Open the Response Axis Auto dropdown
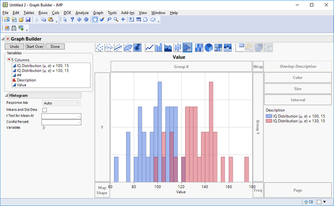Screen dimensions: 334x206 click(61, 103)
